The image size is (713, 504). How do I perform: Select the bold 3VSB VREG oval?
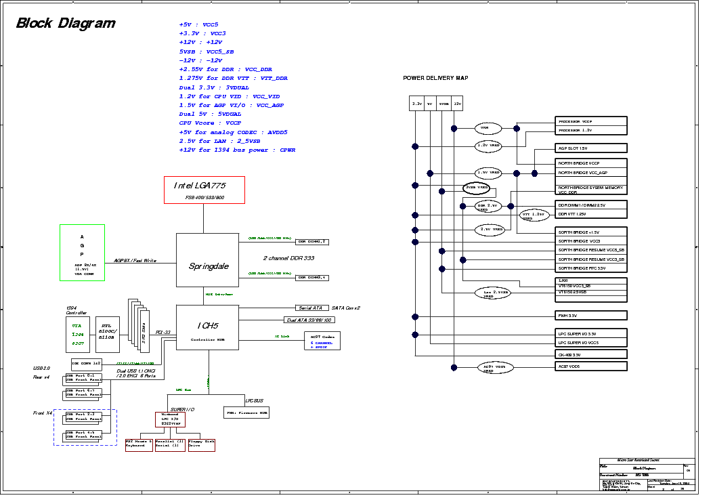(x=476, y=188)
